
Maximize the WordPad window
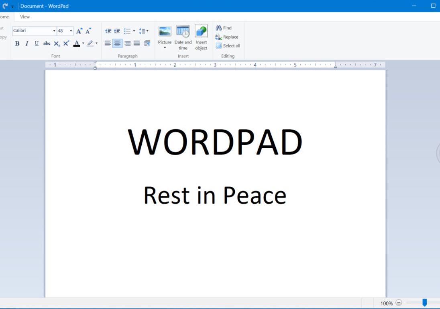tap(433, 6)
